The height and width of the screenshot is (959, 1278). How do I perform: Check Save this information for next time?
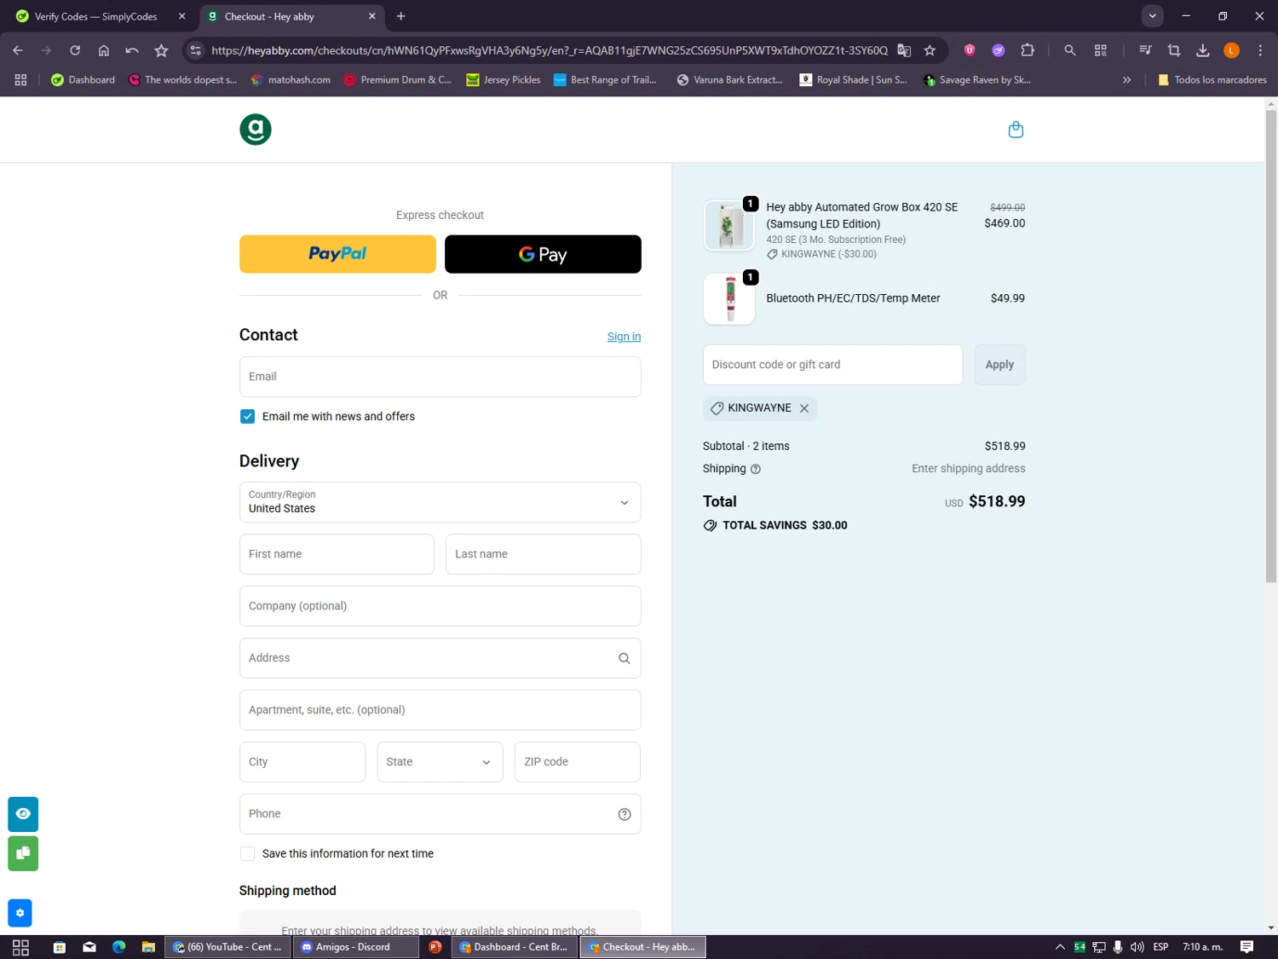(x=247, y=853)
